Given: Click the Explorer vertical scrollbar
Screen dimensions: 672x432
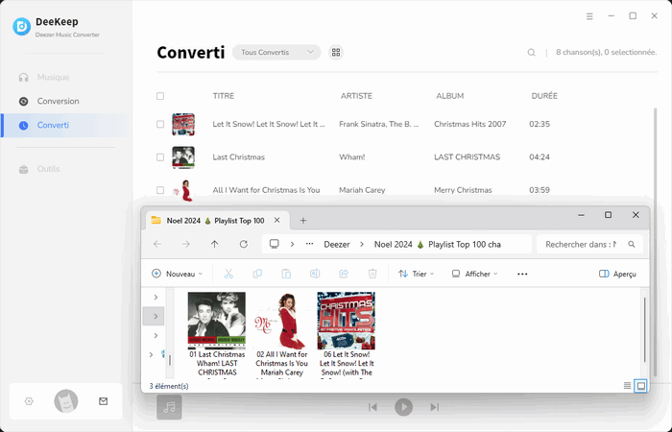Looking at the screenshot, I should 644,330.
